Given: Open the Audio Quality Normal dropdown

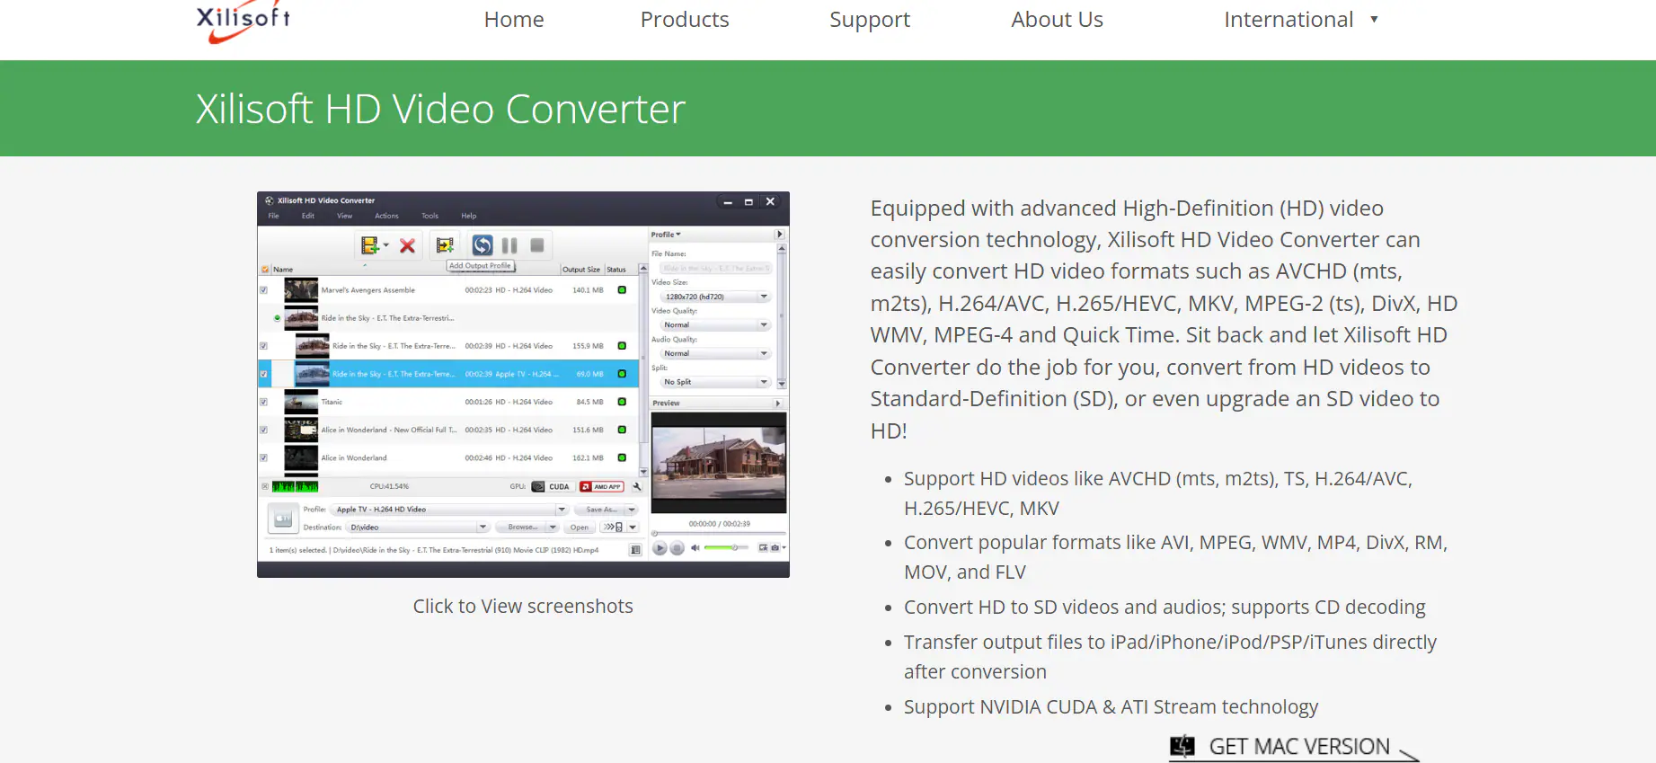Looking at the screenshot, I should tap(715, 353).
